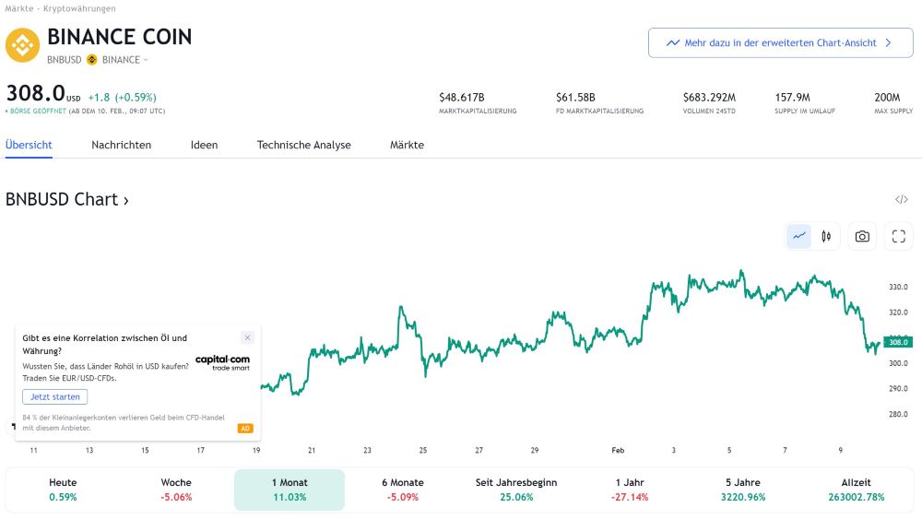Click the orange AD badge
Viewport: 922px width, 519px height.
pyautogui.click(x=245, y=429)
